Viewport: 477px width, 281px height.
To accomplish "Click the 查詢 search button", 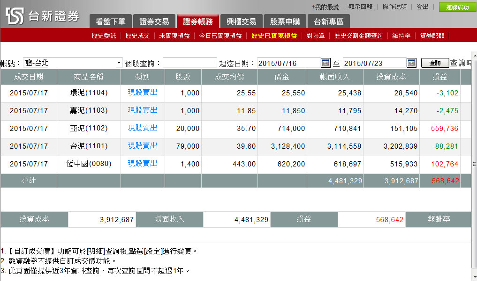I will pos(435,63).
